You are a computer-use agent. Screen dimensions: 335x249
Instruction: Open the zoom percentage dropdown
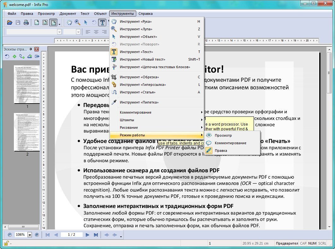point(30,235)
